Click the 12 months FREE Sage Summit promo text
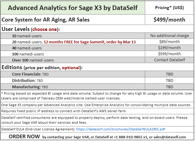The height and width of the screenshot is (141, 195). 90,42
